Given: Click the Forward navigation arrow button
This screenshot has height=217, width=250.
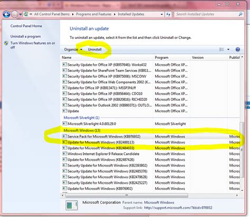Looking at the screenshot, I should pos(15,14).
